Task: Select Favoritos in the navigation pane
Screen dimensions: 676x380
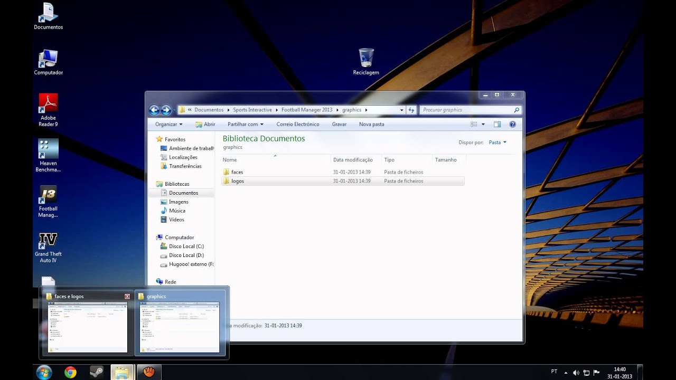Action: (175, 139)
